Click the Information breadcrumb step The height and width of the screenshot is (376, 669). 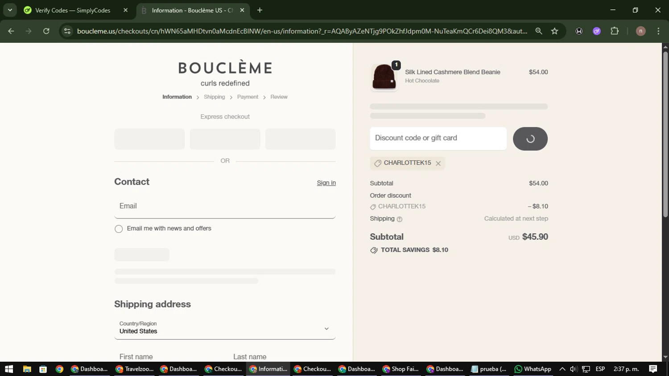177,97
